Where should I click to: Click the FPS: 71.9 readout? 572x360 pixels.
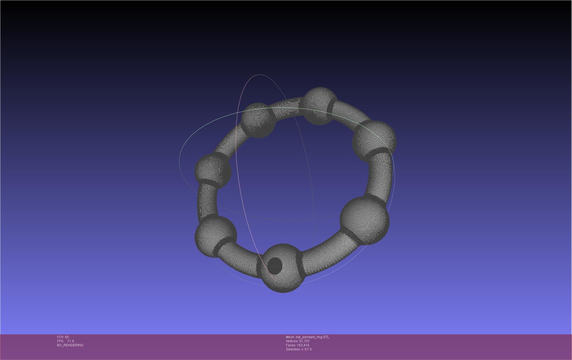[65, 341]
